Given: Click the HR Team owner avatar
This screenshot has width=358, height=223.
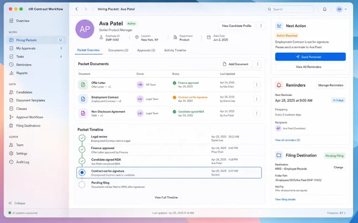Looking at the screenshot, I should tap(140, 84).
